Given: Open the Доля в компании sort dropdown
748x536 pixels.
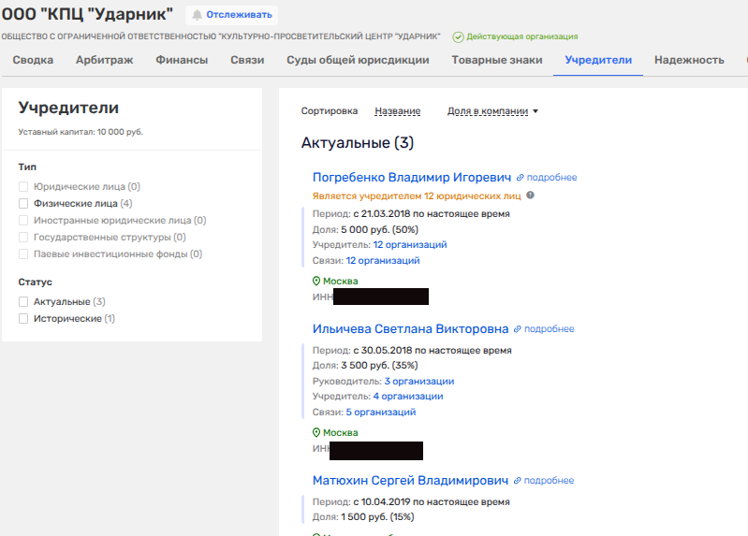Looking at the screenshot, I should [492, 111].
